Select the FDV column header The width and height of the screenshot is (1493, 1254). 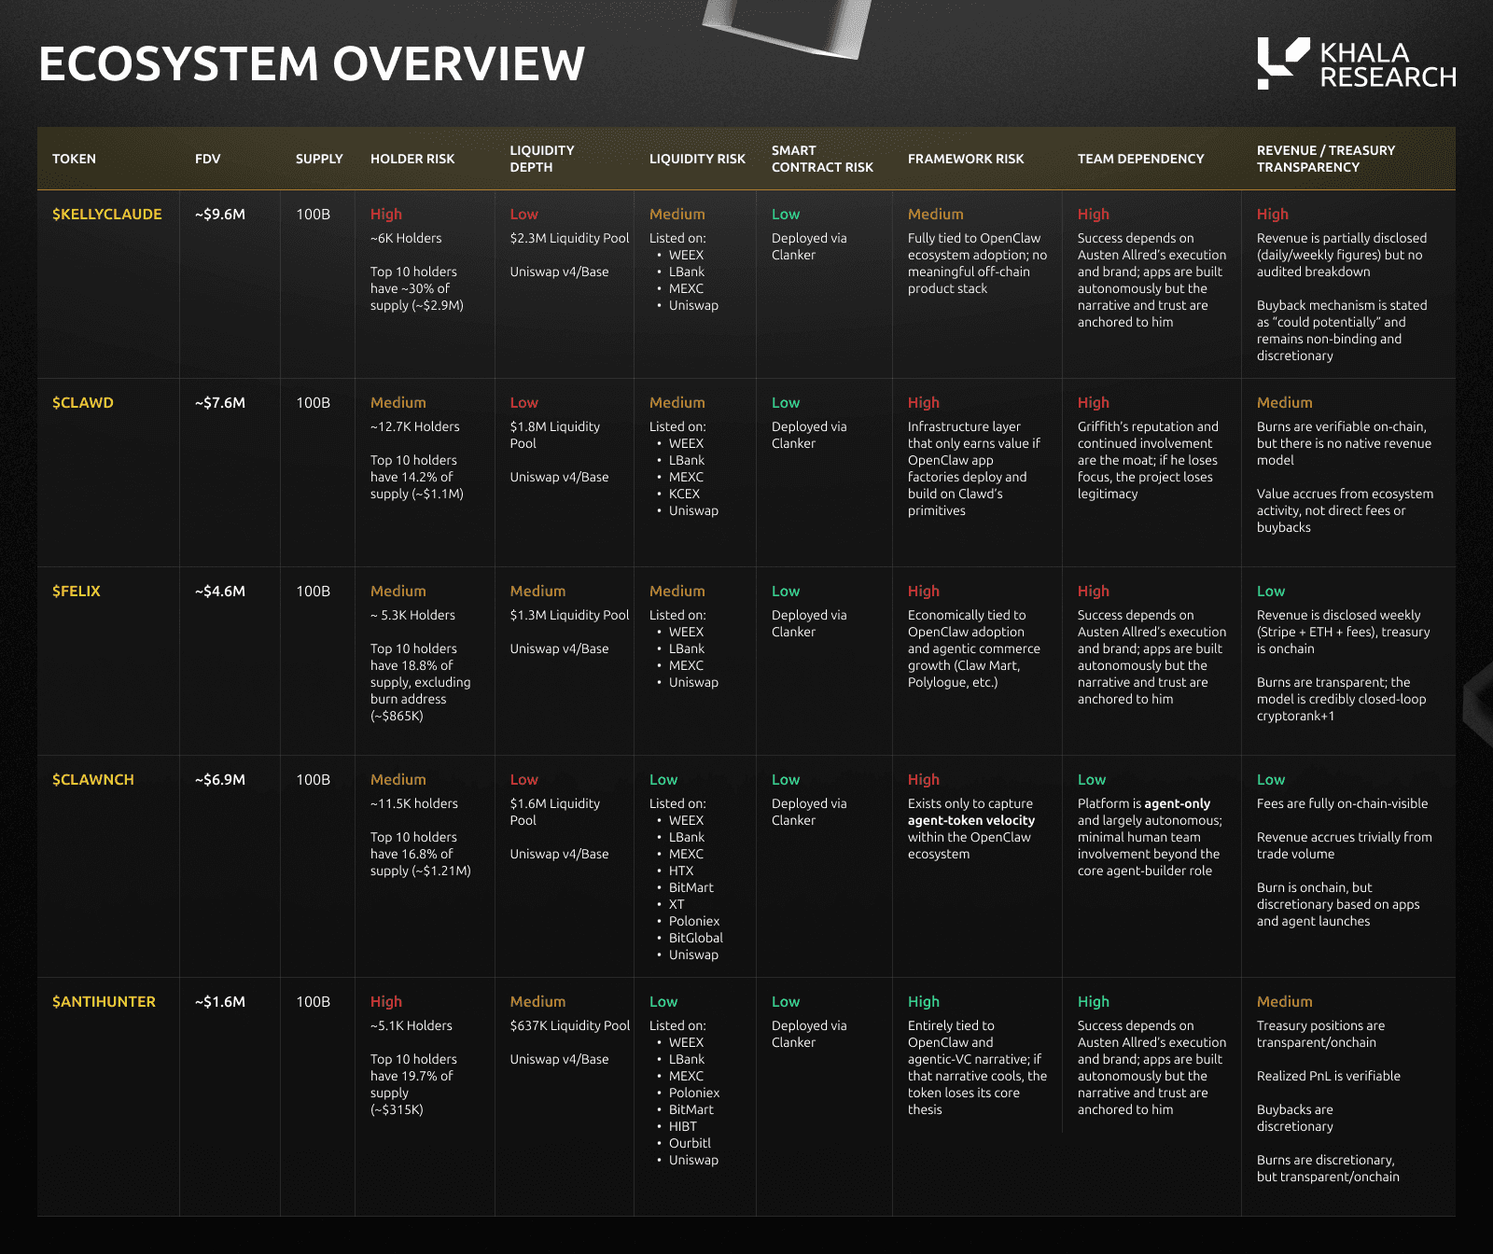pos(208,159)
